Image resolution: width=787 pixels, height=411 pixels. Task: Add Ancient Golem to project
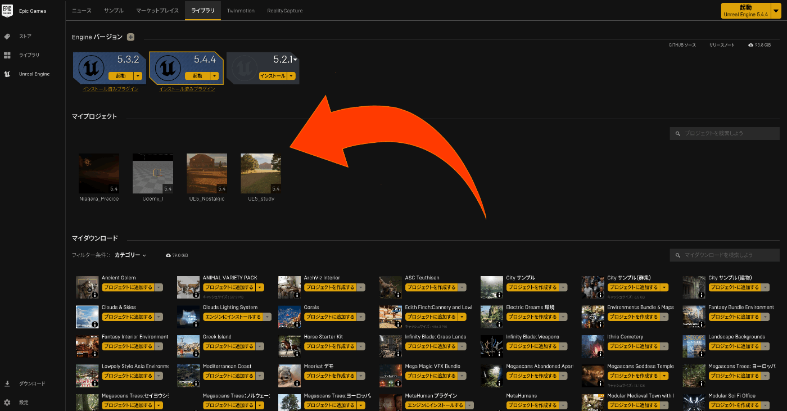(128, 287)
